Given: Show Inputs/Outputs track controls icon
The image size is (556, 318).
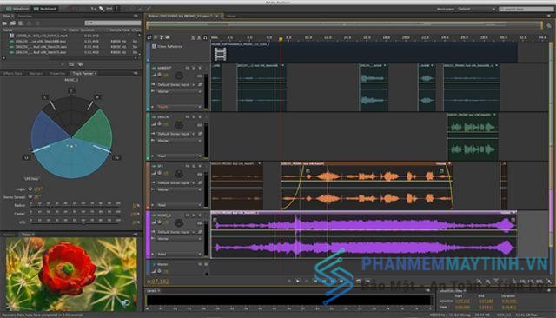Looking at the screenshot, I should pyautogui.click(x=149, y=37).
